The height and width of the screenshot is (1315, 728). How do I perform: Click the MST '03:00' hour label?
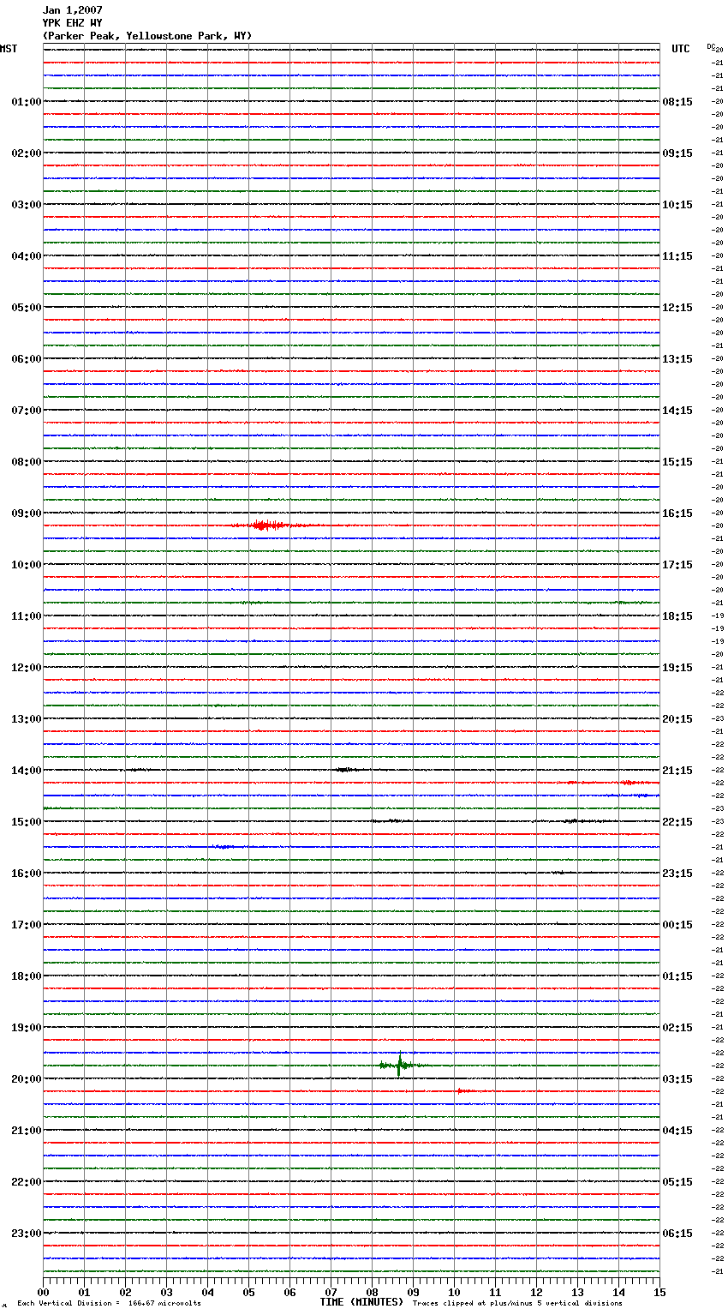click(27, 205)
